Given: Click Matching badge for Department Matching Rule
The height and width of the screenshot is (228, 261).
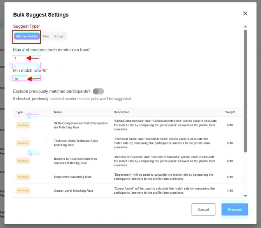Looking at the screenshot, I should tap(23, 177).
